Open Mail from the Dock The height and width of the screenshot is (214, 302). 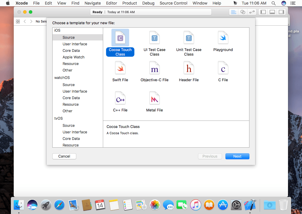pyautogui.click(x=73, y=205)
